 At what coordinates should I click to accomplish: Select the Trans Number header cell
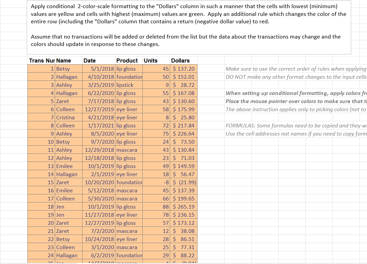click(41, 60)
